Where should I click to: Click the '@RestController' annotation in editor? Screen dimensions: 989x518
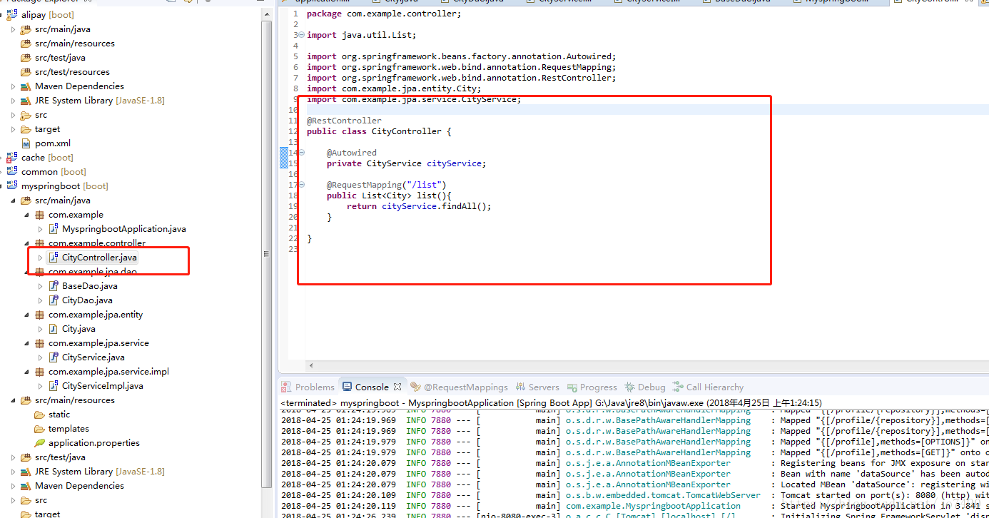pos(344,121)
